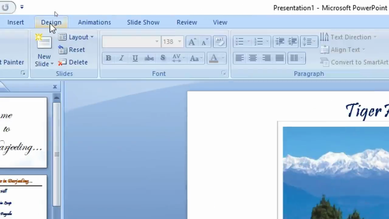Click the font size field showing 138
The height and width of the screenshot is (219, 389).
tap(169, 42)
